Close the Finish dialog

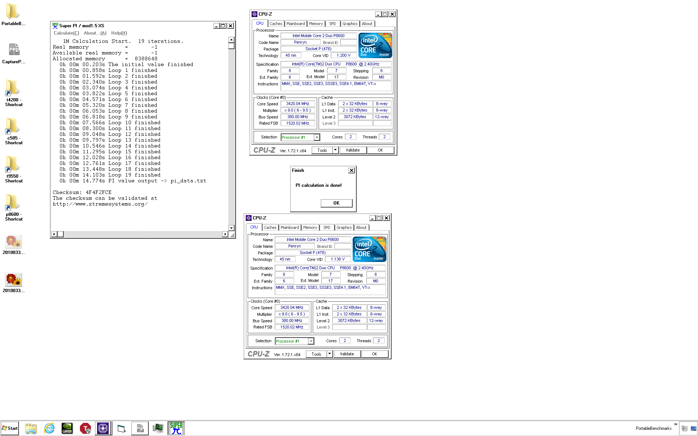(x=352, y=170)
